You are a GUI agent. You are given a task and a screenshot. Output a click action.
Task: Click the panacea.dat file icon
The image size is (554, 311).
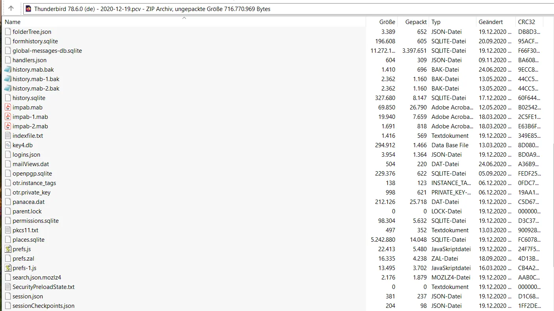click(x=8, y=202)
